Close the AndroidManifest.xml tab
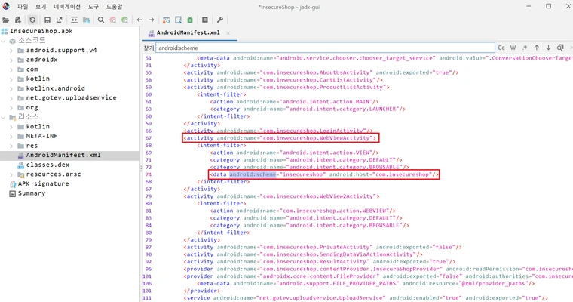Image resolution: width=573 pixels, height=302 pixels. (x=228, y=33)
